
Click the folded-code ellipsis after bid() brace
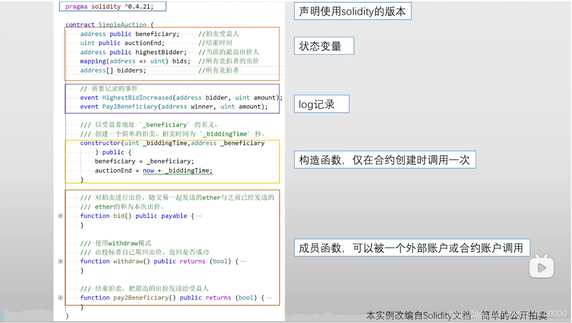(x=199, y=216)
